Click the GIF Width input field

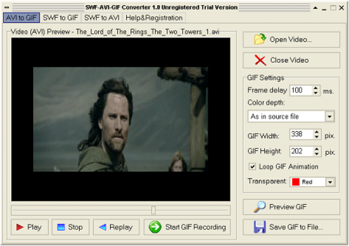301,134
